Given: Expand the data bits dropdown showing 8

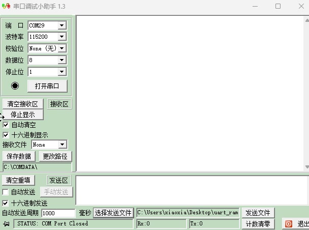Looking at the screenshot, I should pos(61,60).
